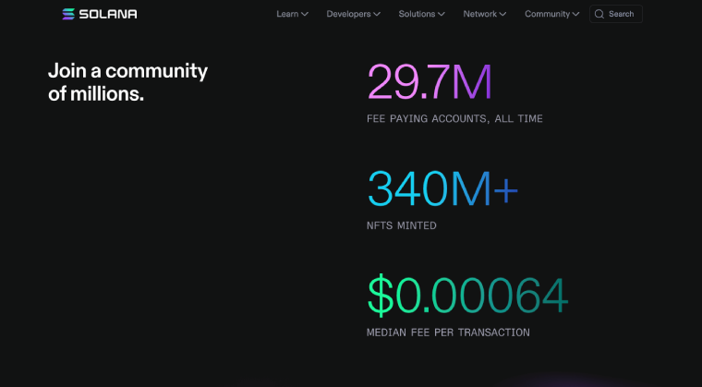Image resolution: width=702 pixels, height=387 pixels.
Task: Expand the chevron next to Learn
Action: [x=305, y=15]
